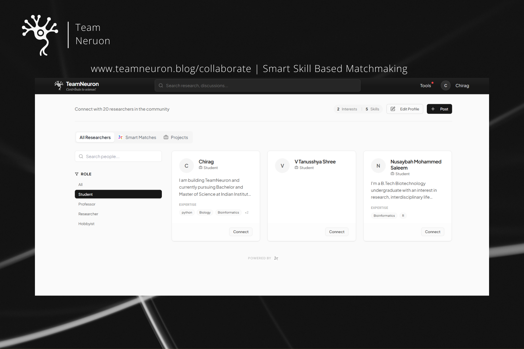Click the pencil icon on Edit Profile
This screenshot has width=524, height=349.
393,109
